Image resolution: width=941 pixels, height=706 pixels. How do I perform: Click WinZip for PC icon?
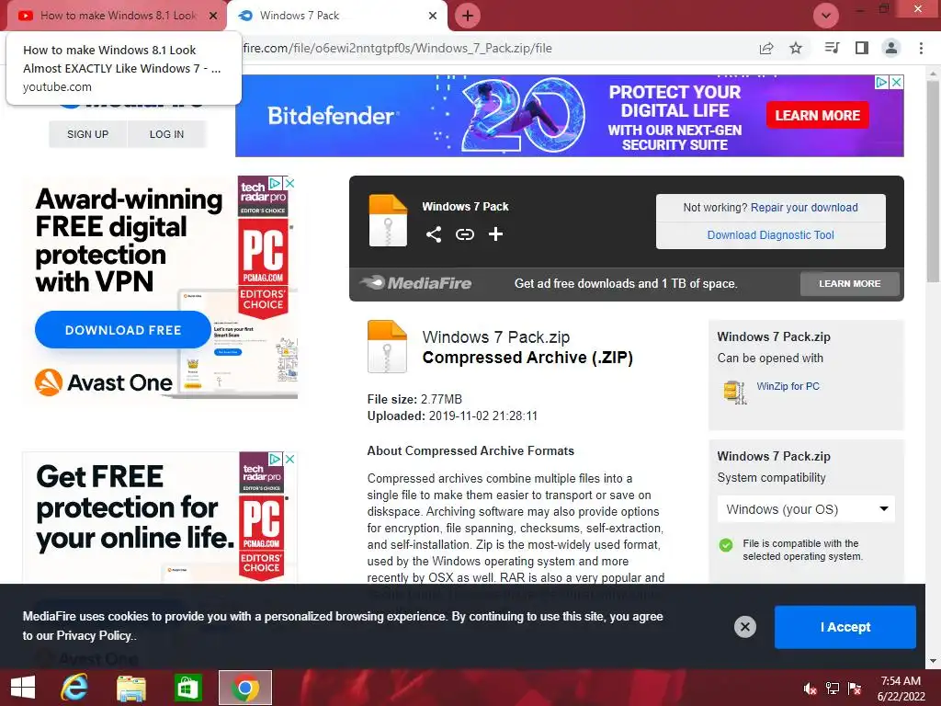pos(735,392)
